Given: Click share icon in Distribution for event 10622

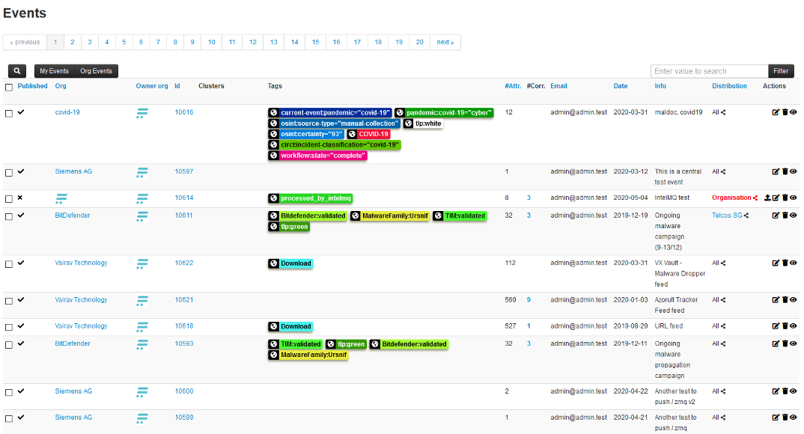Looking at the screenshot, I should click(725, 263).
